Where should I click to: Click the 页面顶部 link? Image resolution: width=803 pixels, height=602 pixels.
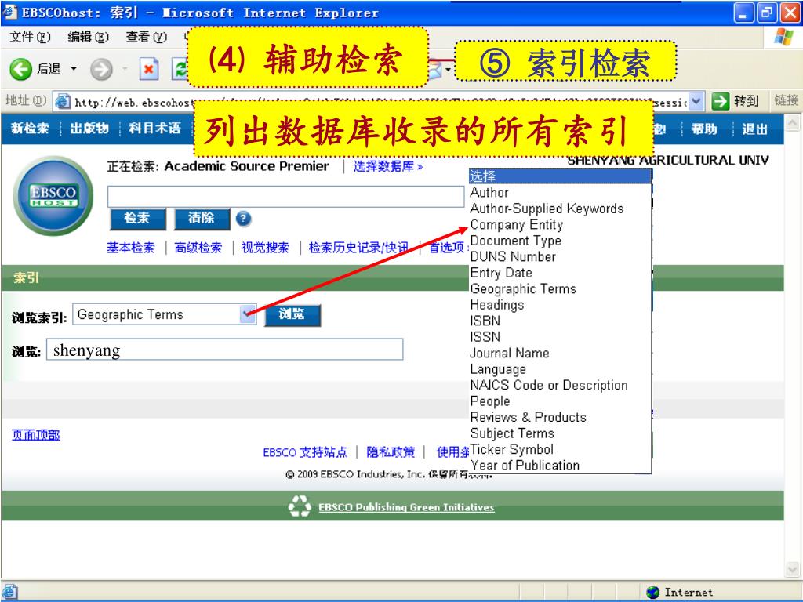(x=36, y=435)
